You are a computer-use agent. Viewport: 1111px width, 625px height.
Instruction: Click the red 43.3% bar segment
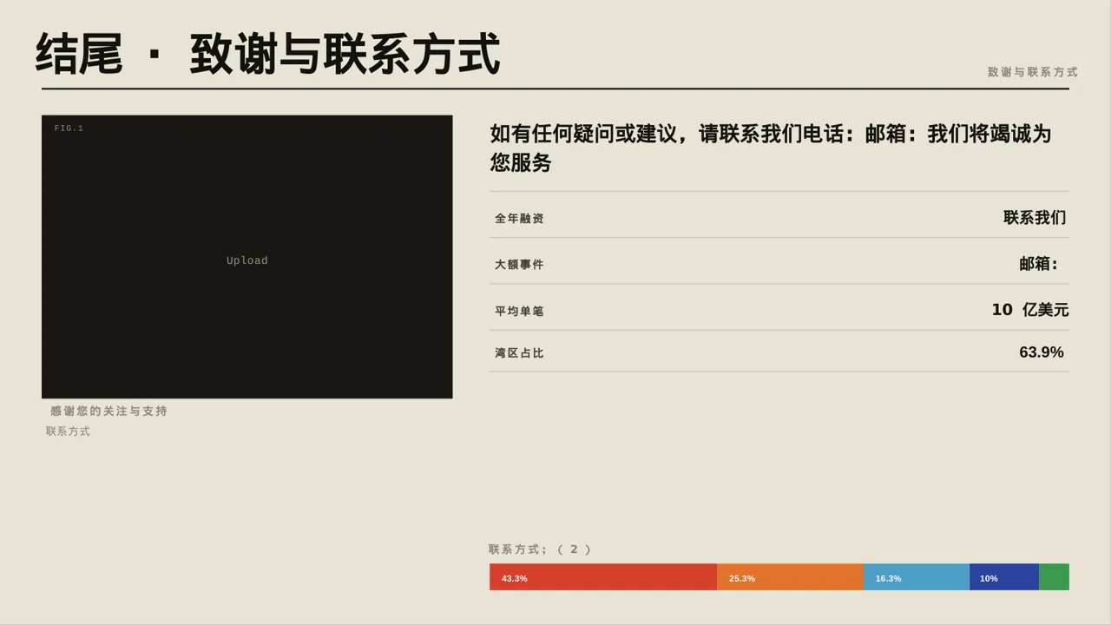coord(603,577)
